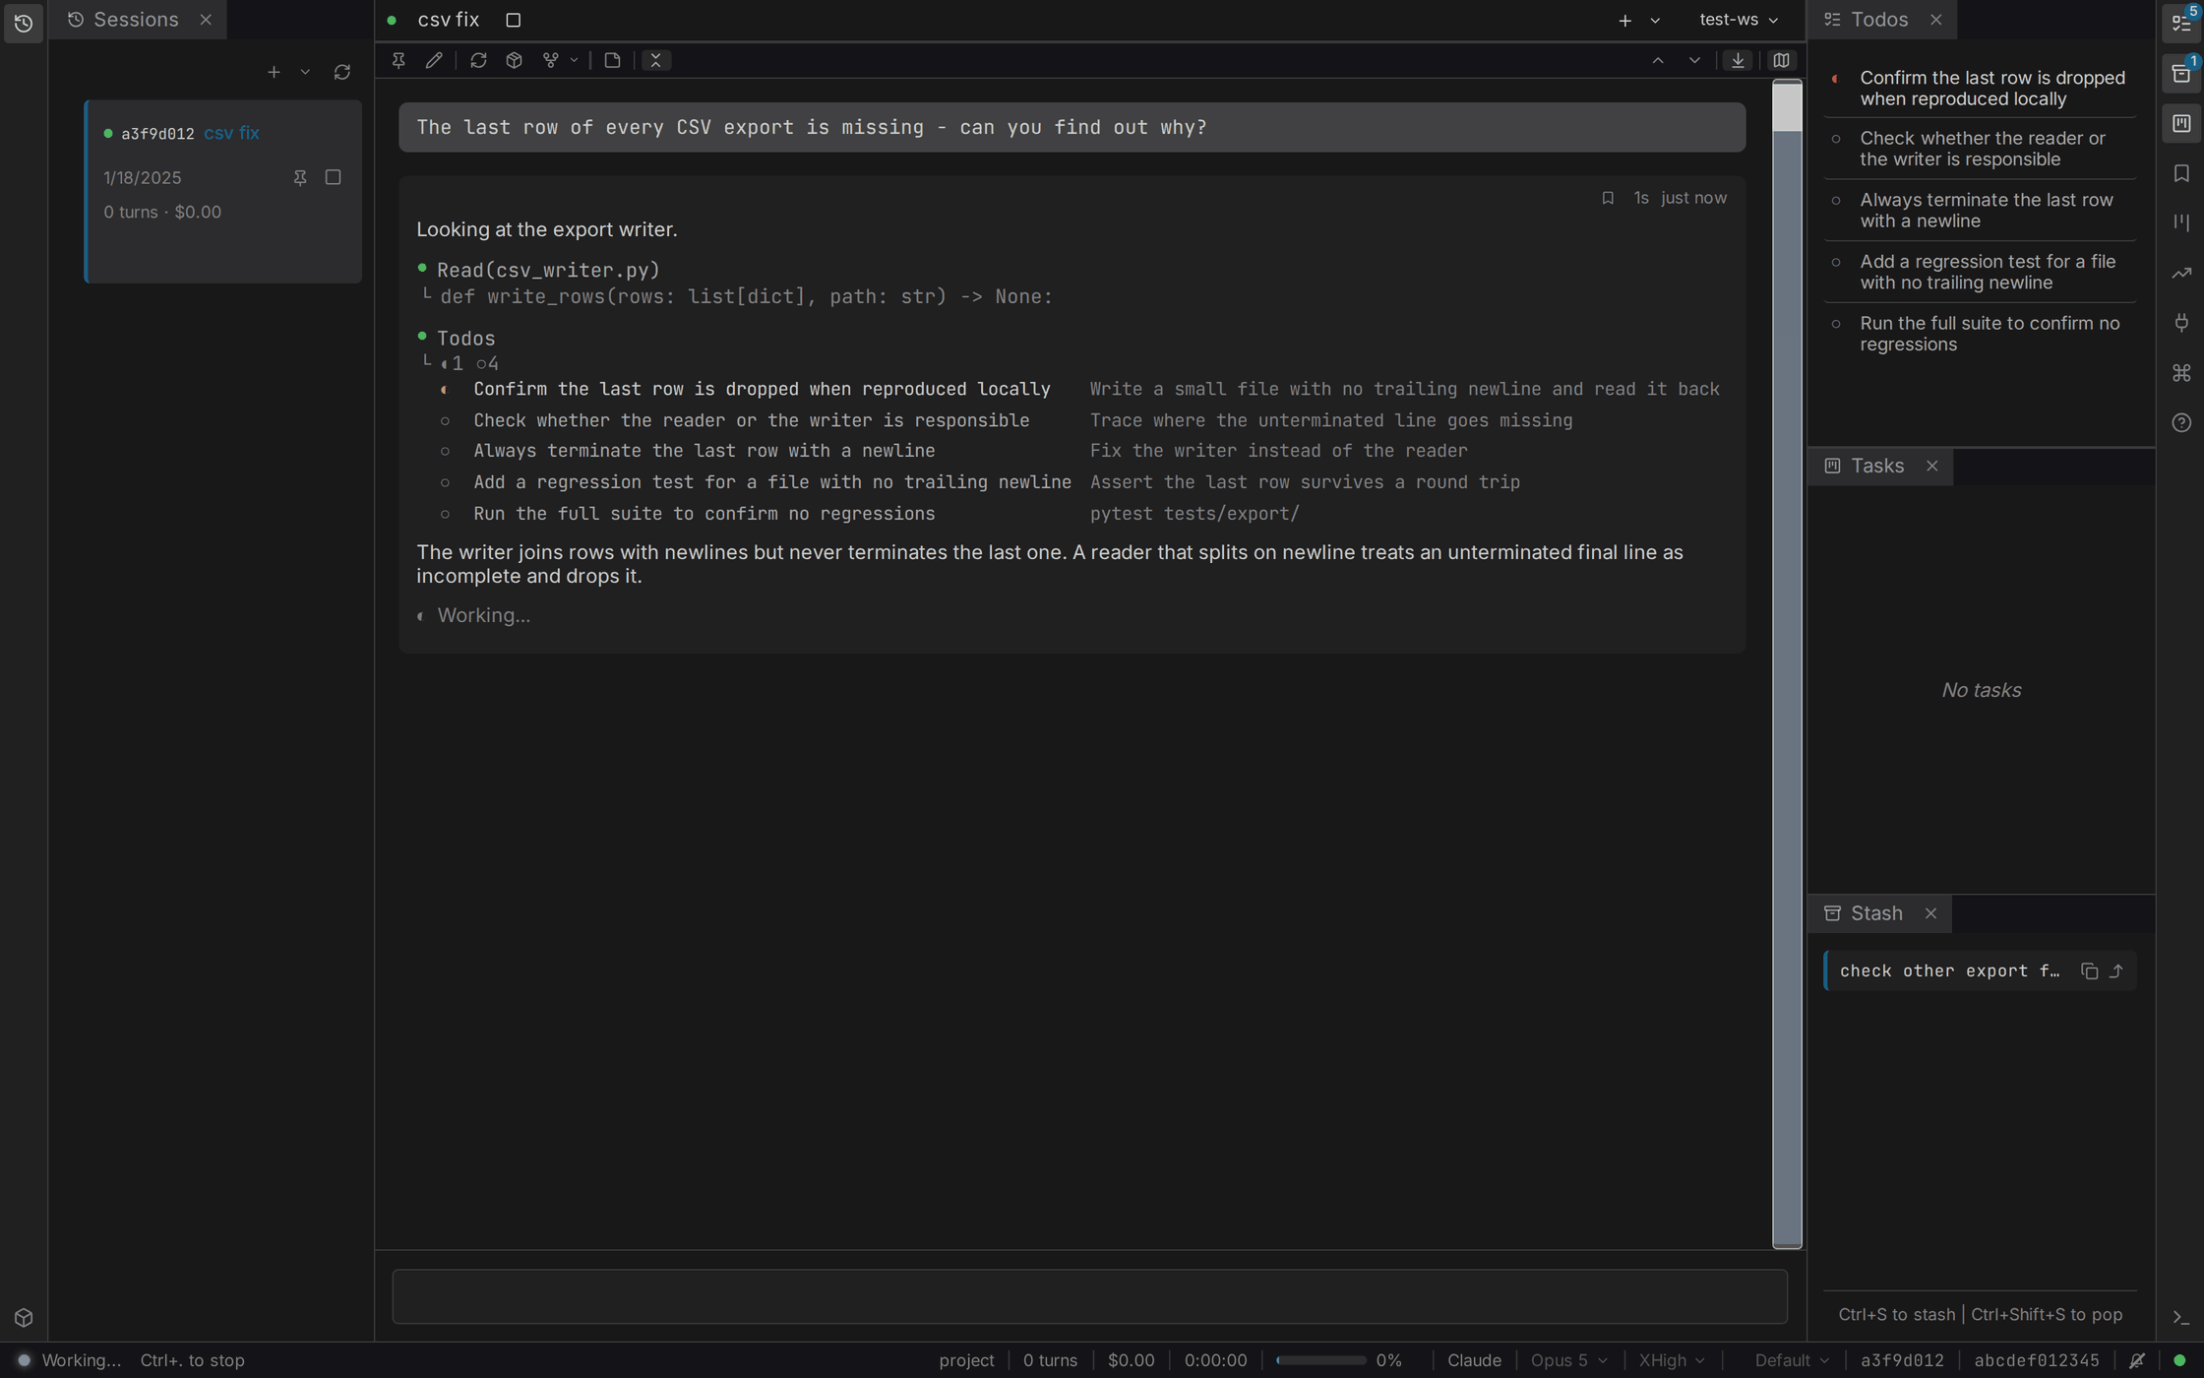The image size is (2204, 1378).
Task: Bookmark the assistant message
Action: (1608, 198)
